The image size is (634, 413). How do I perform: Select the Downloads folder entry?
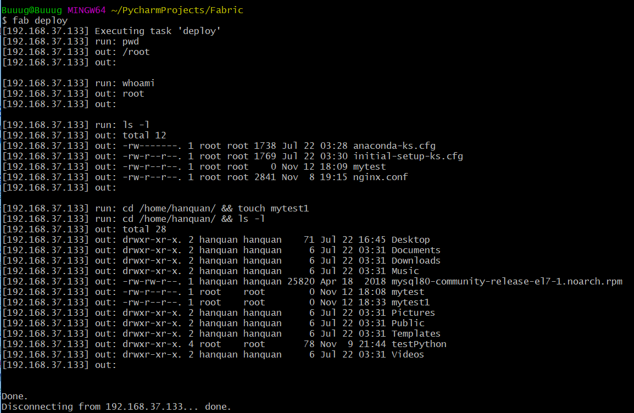click(416, 260)
